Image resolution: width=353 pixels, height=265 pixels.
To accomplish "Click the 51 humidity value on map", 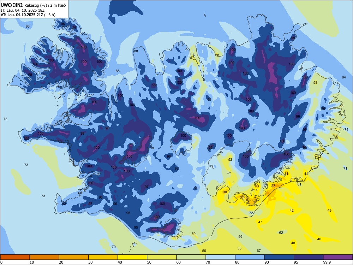I will pos(319,157).
